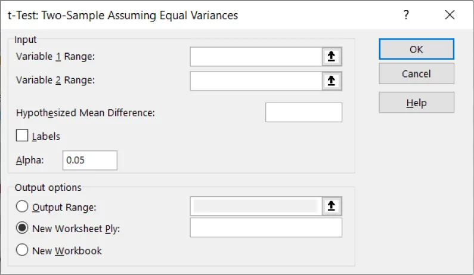
Task: Click the Cancel button
Action: (416, 74)
